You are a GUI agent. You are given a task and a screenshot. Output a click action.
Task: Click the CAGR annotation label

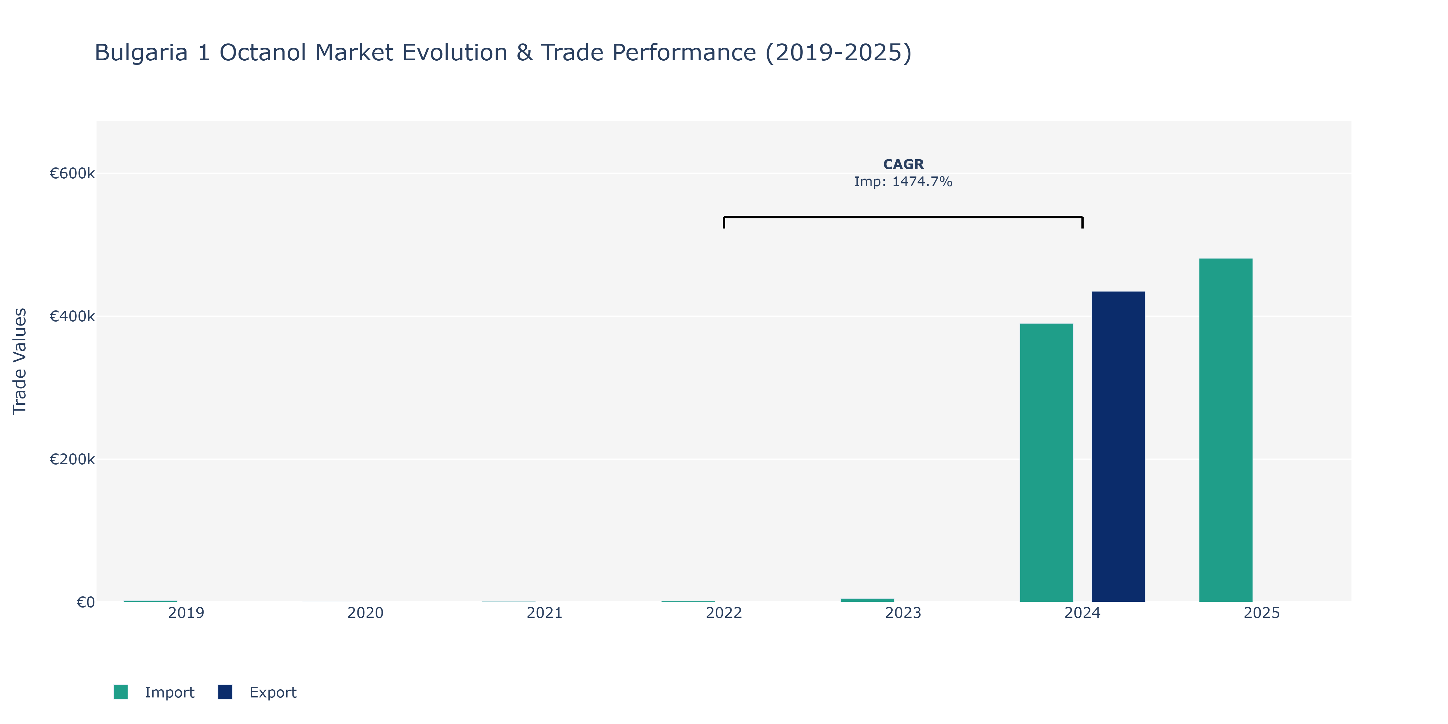coord(903,164)
